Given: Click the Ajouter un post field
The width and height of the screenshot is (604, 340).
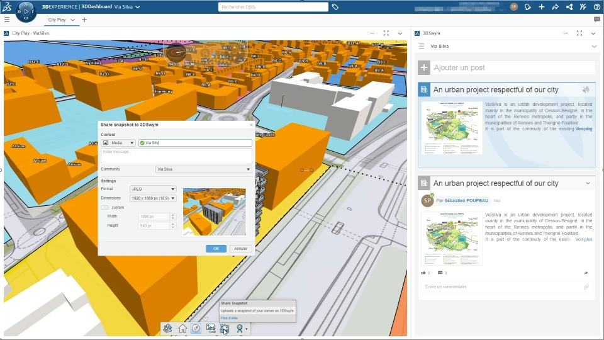Looking at the screenshot, I should [x=514, y=68].
